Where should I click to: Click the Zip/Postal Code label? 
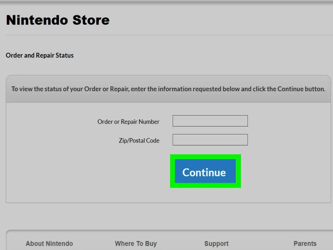pos(139,141)
